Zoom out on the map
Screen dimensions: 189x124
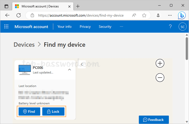pyautogui.click(x=160, y=78)
